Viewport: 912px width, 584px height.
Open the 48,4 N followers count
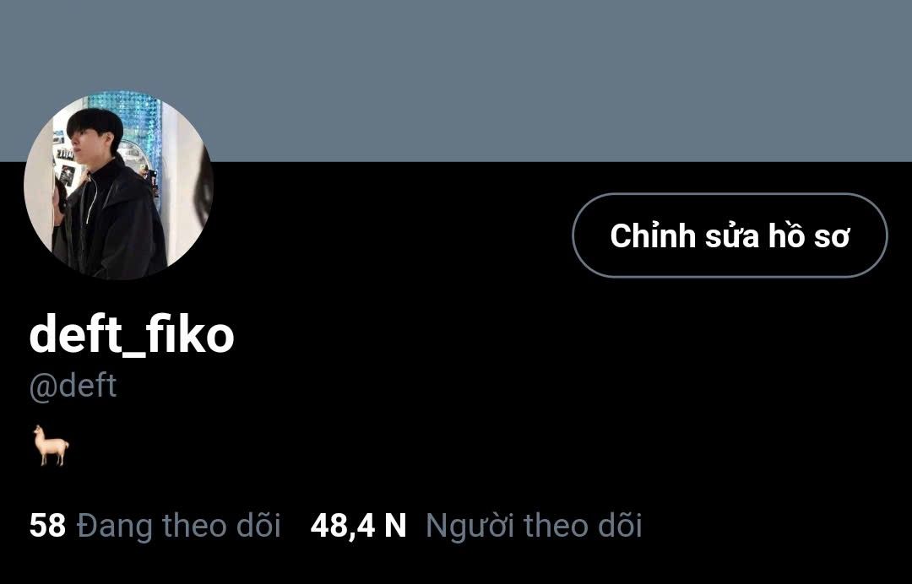pyautogui.click(x=358, y=525)
